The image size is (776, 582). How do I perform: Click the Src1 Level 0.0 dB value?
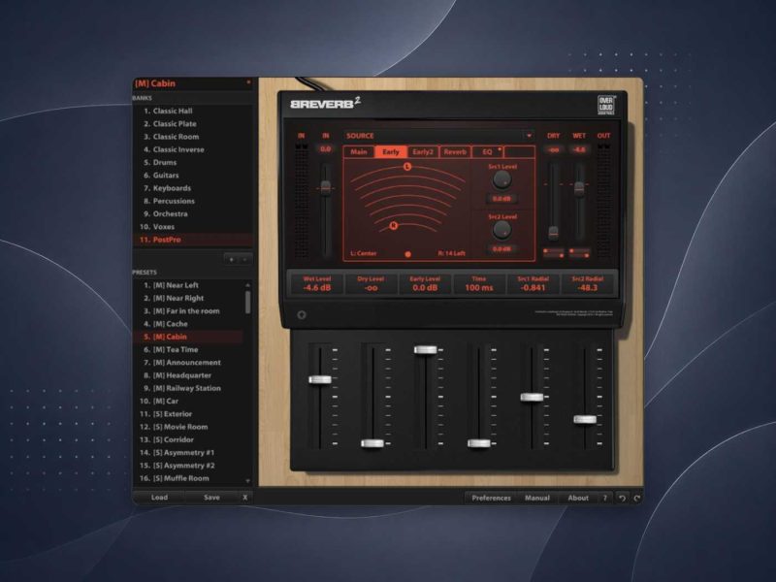tap(501, 199)
